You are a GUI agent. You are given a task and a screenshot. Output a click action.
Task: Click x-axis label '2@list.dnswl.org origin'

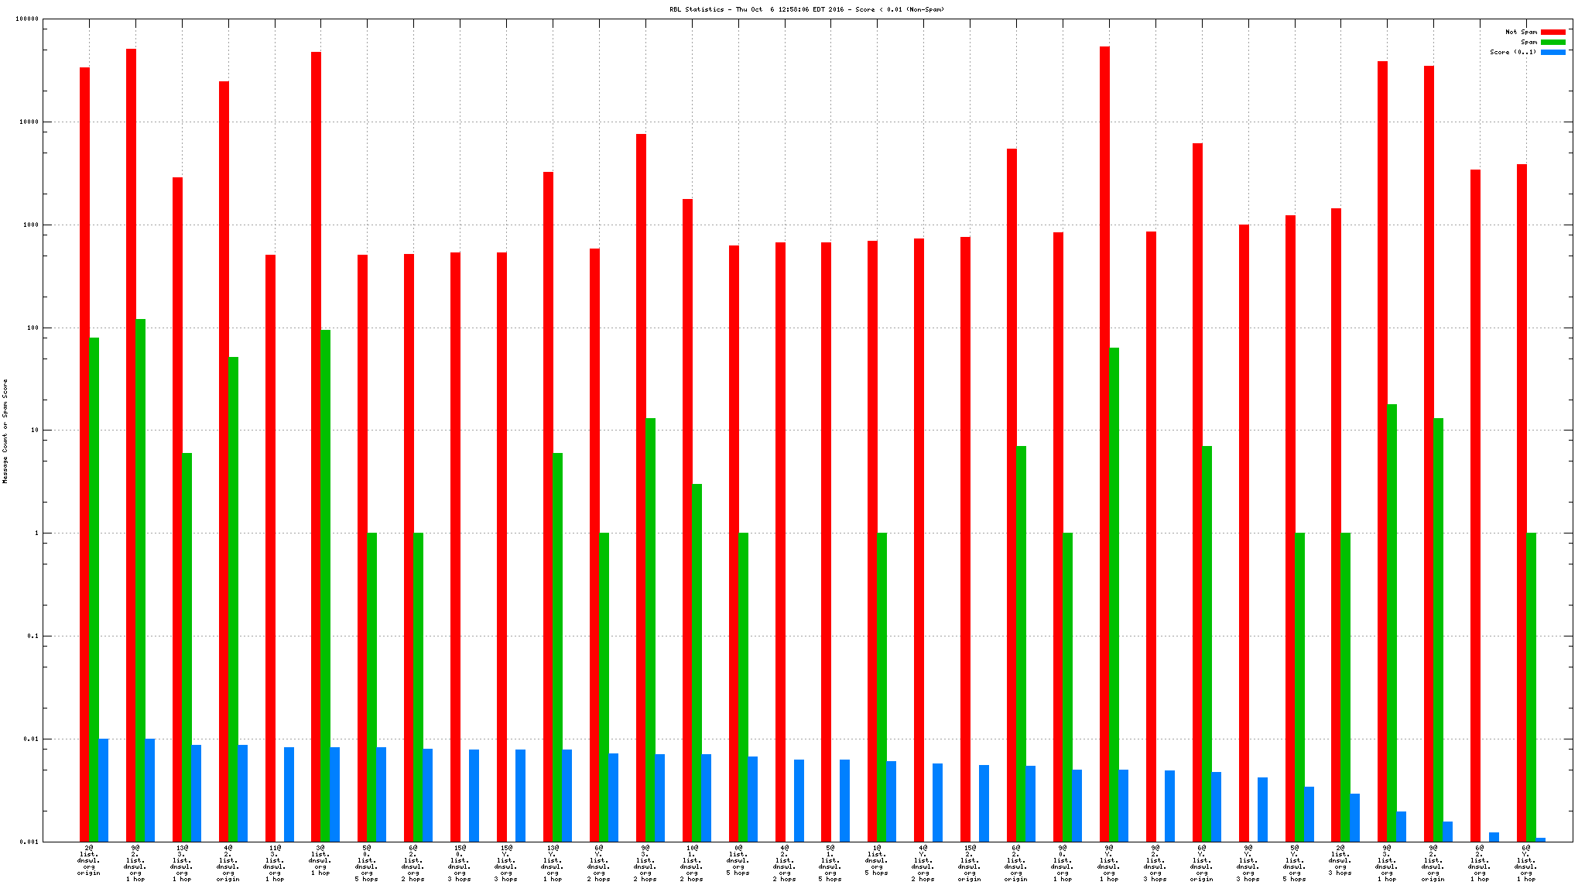tap(89, 860)
